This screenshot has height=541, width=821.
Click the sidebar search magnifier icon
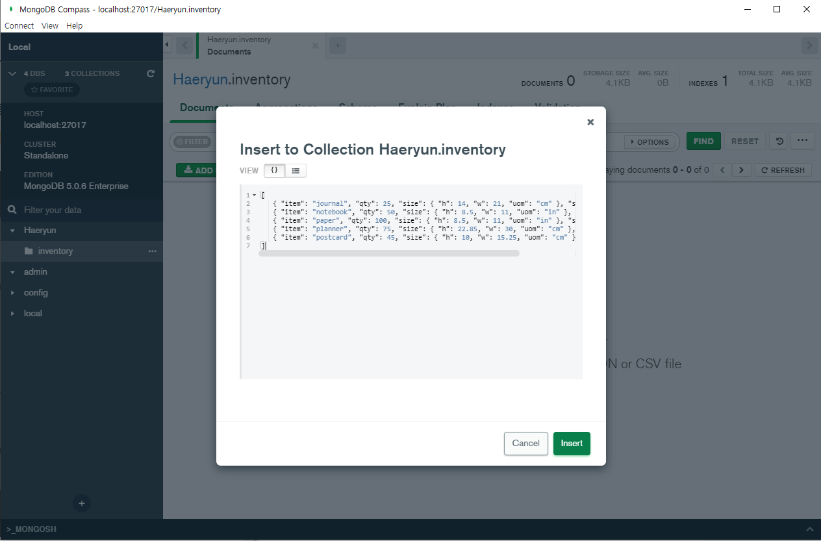click(x=12, y=210)
